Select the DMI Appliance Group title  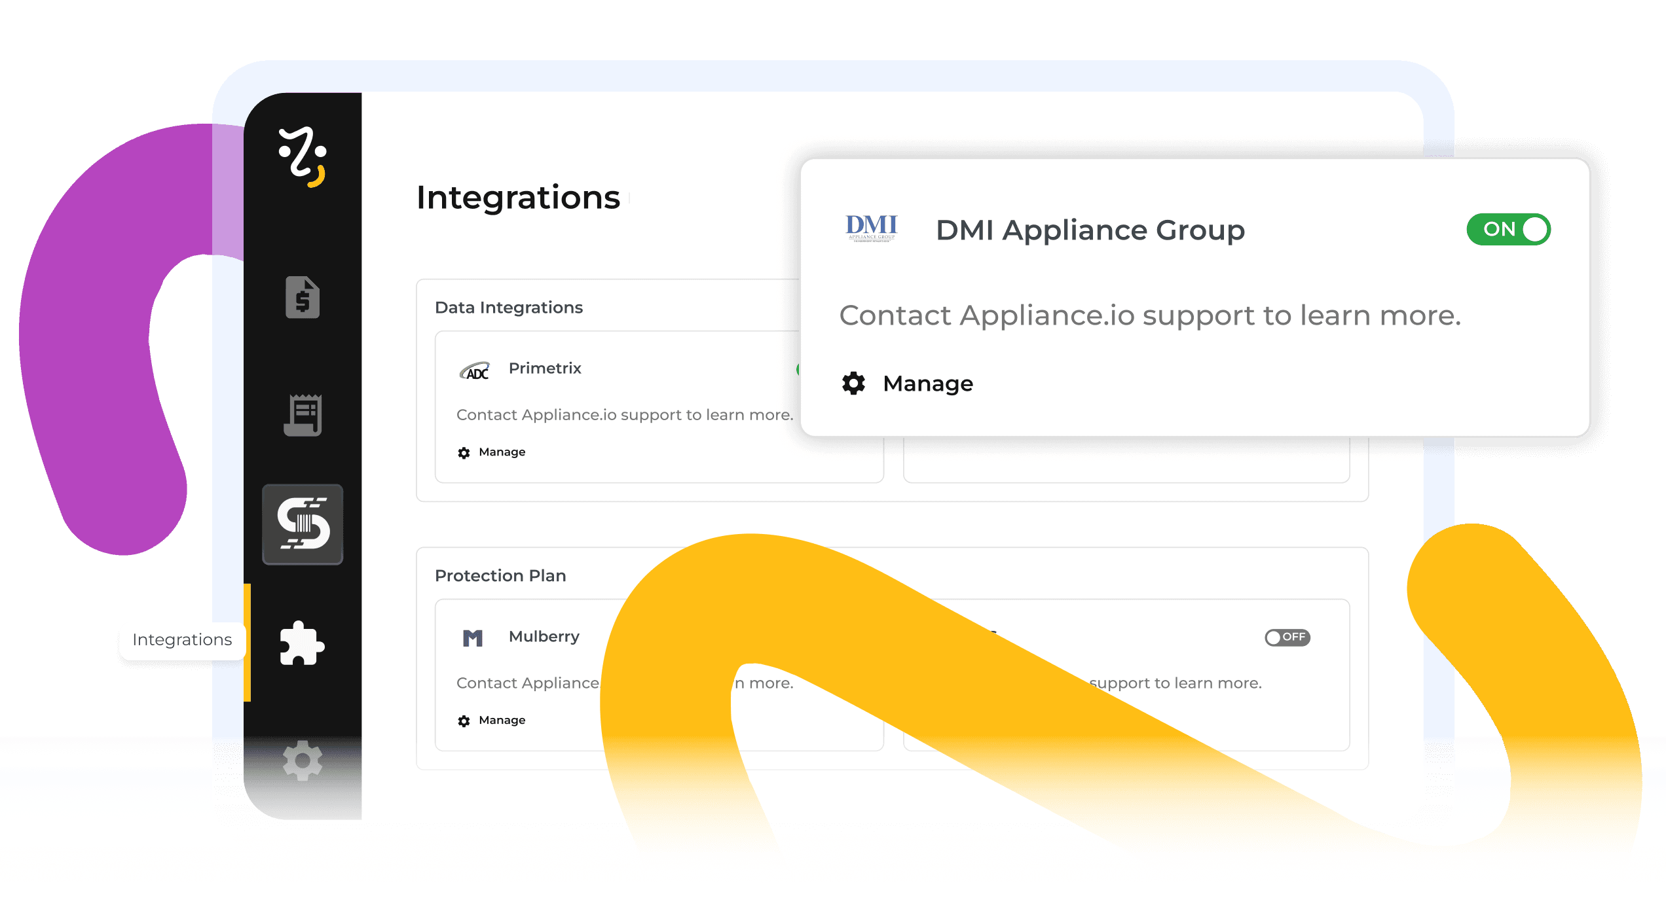[x=1090, y=230]
